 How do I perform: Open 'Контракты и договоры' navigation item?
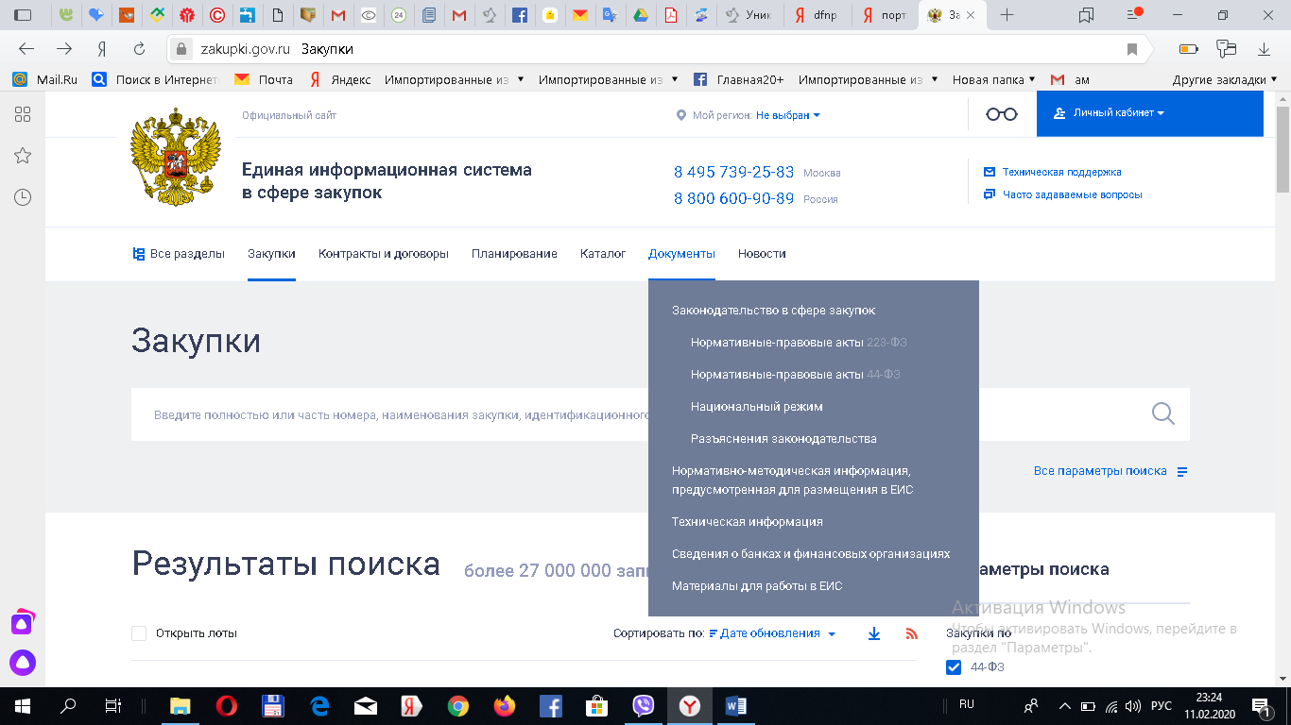[383, 254]
